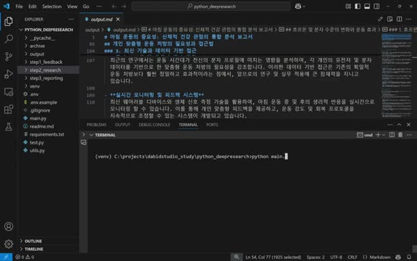The height and width of the screenshot is (261, 417).
Task: Toggle the bottom panel visibility
Action: click(367, 7)
